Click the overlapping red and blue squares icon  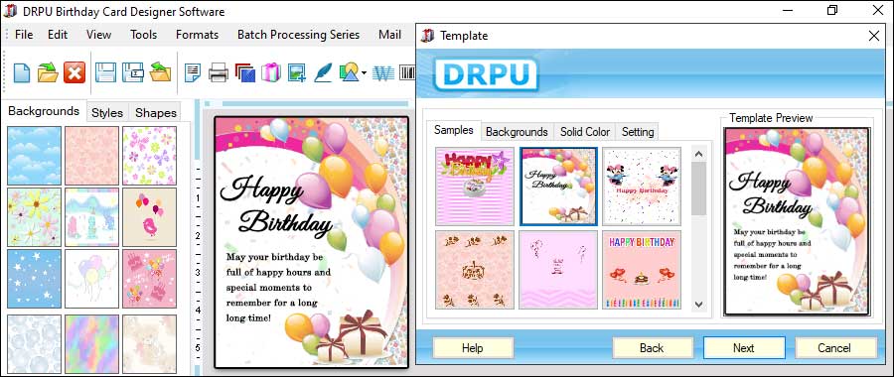(244, 72)
